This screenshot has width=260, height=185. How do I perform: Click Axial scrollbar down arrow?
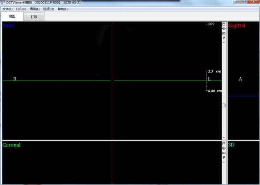click(224, 137)
